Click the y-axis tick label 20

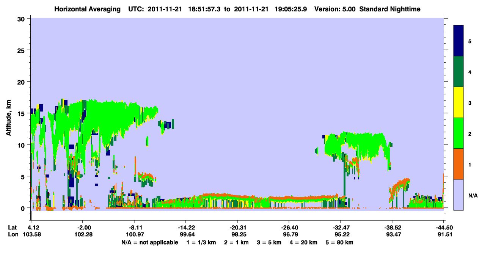(x=22, y=82)
